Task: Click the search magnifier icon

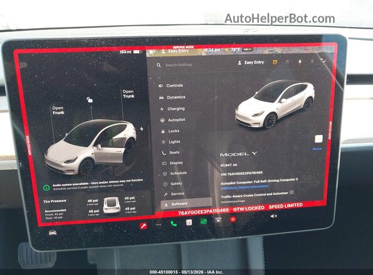Action: point(159,65)
